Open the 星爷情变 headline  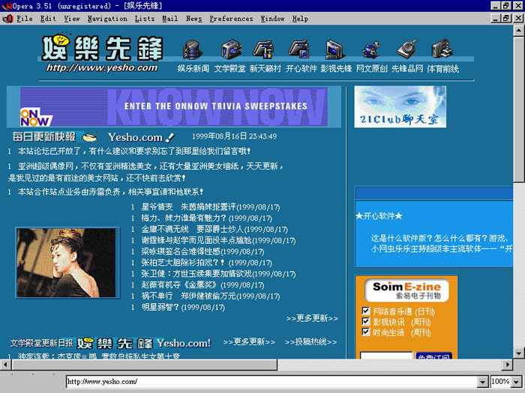(x=210, y=207)
